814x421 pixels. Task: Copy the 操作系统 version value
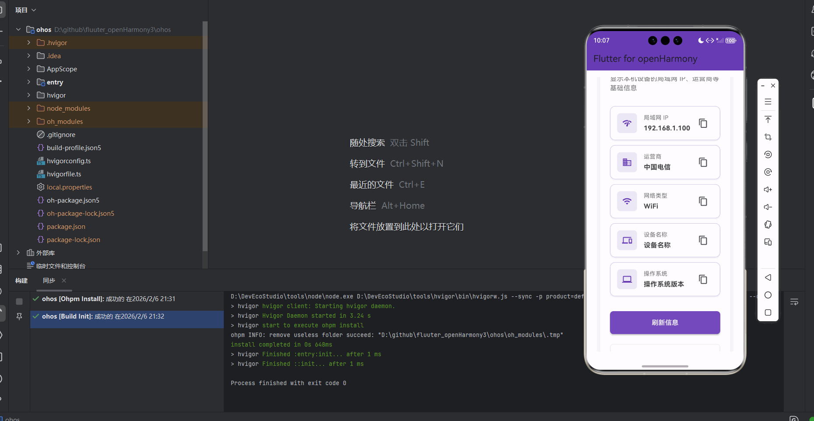[x=703, y=279]
